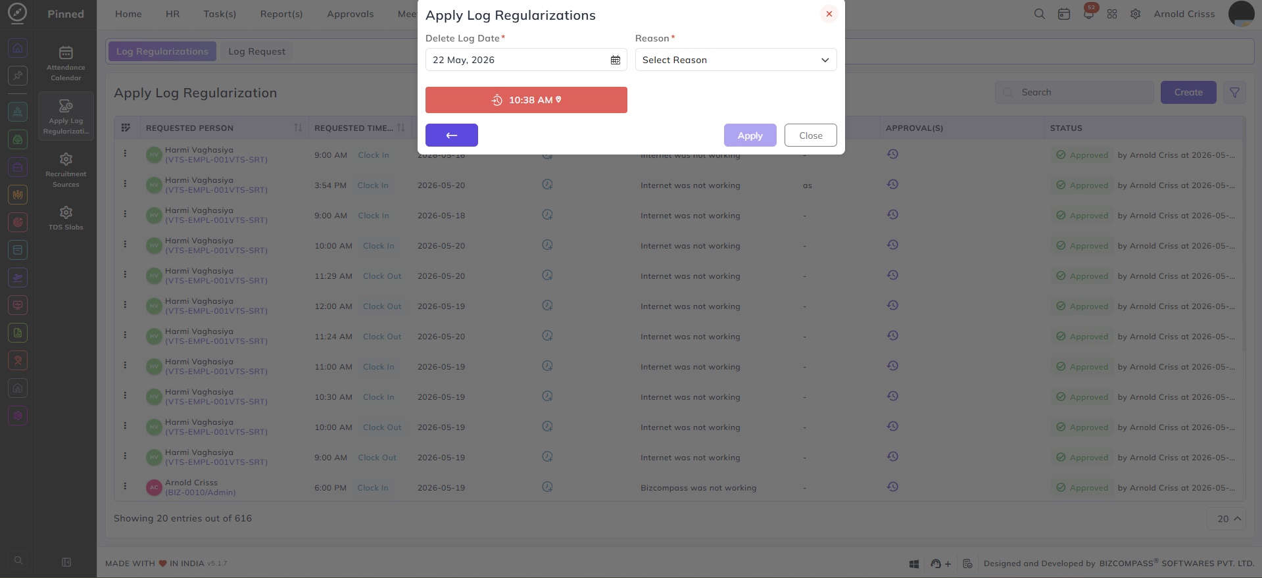Click the Windows icon in the footer
The image size is (1262, 578).
pyautogui.click(x=914, y=564)
